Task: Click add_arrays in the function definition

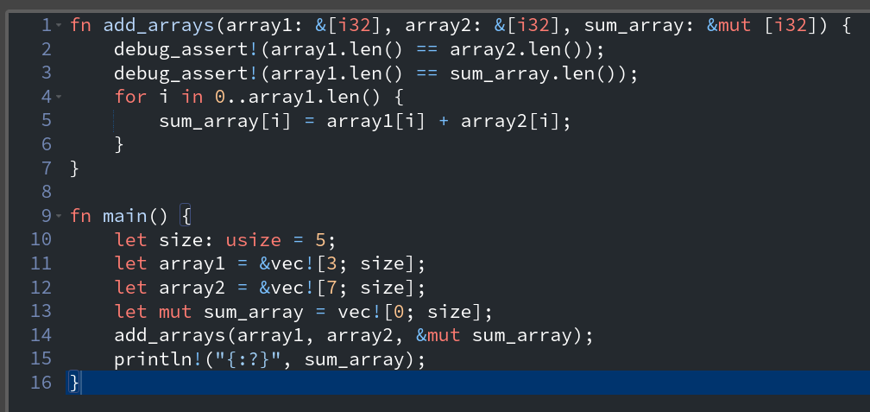Action: click(159, 26)
